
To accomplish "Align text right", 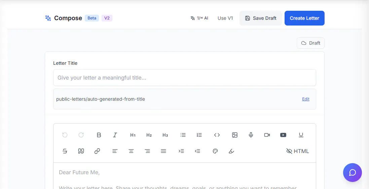I will click(147, 151).
